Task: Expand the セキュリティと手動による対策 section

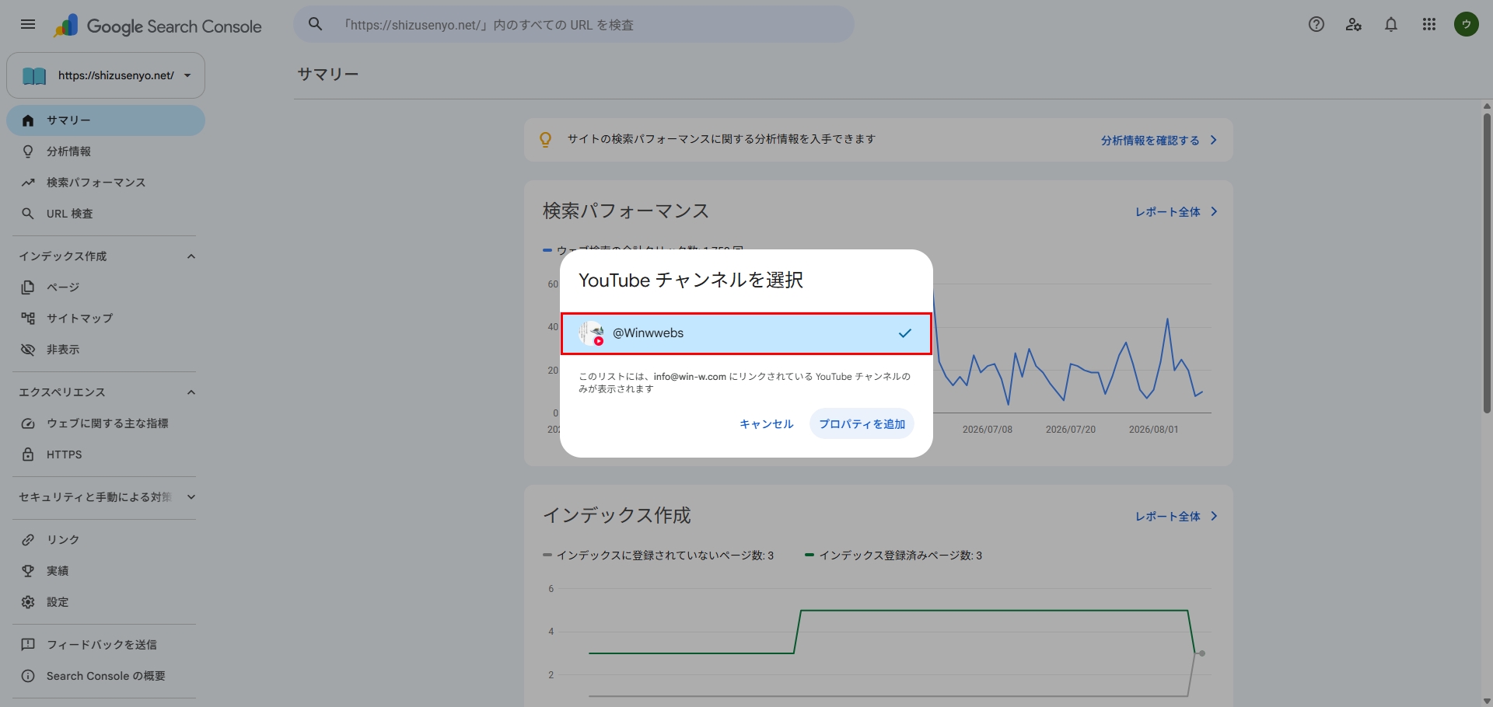Action: (191, 497)
